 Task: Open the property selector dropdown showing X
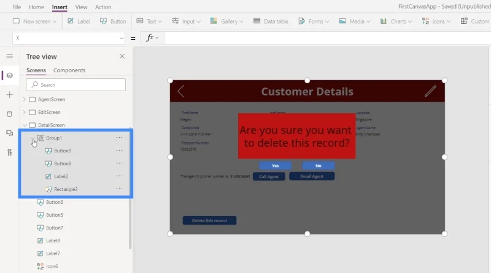pos(69,38)
